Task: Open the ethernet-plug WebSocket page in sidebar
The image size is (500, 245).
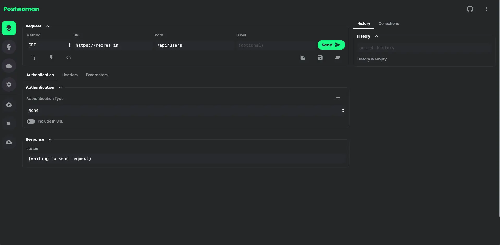Action: 9,47
